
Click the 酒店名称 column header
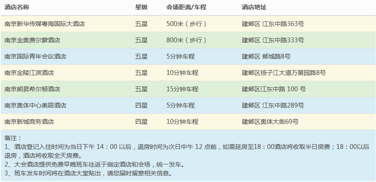[x=18, y=7]
